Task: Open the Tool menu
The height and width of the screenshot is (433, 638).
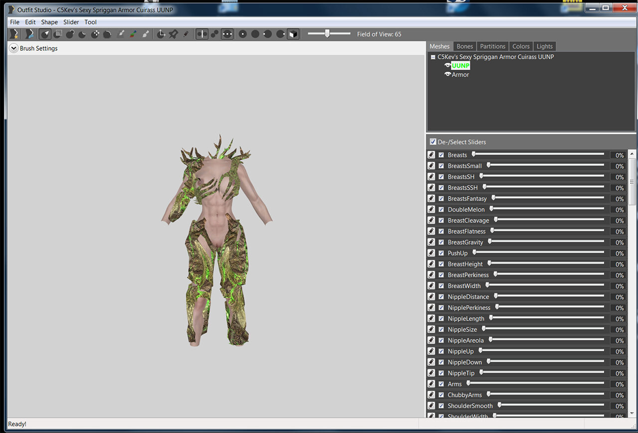Action: 90,22
